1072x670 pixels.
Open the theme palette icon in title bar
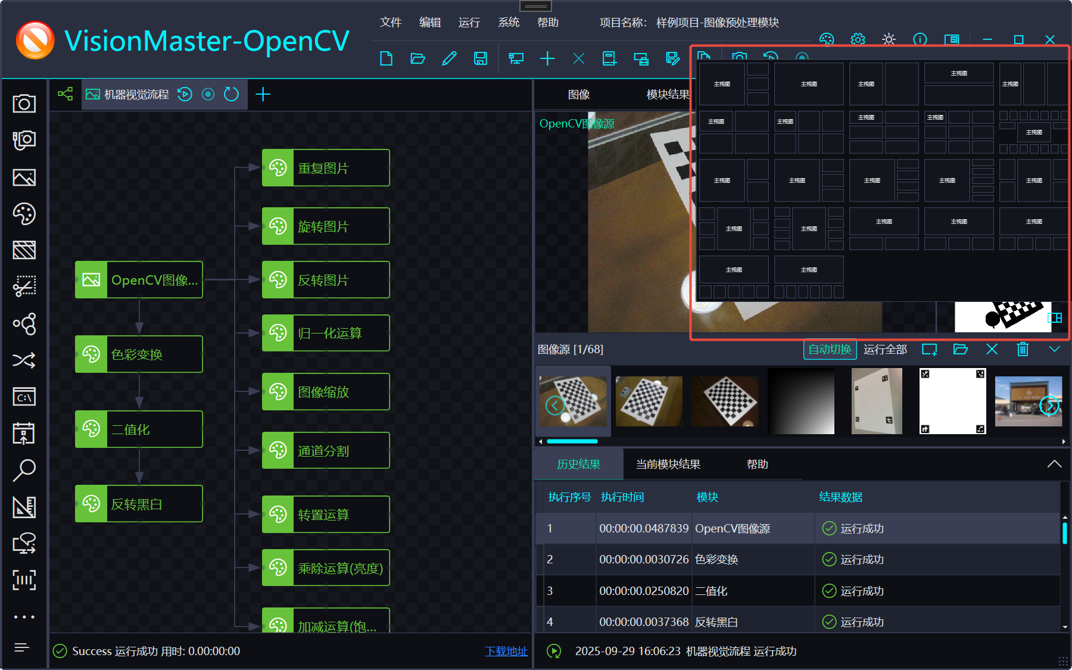click(x=827, y=39)
